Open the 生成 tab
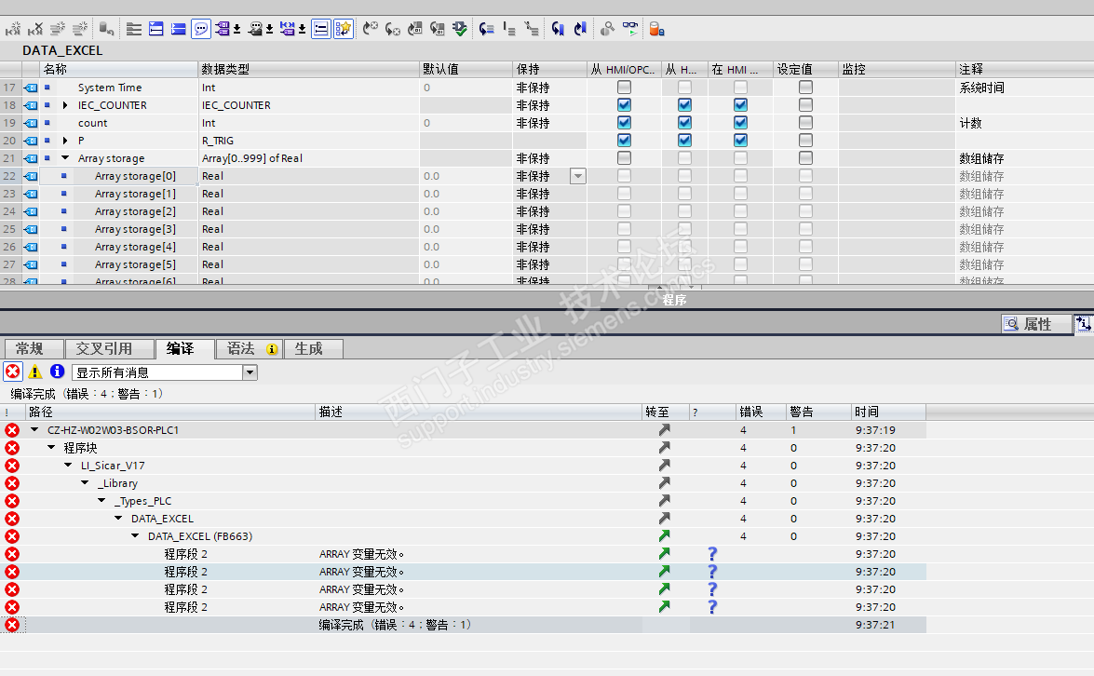 point(313,348)
